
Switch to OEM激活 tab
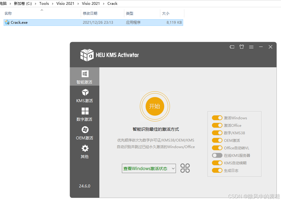[x=85, y=133]
